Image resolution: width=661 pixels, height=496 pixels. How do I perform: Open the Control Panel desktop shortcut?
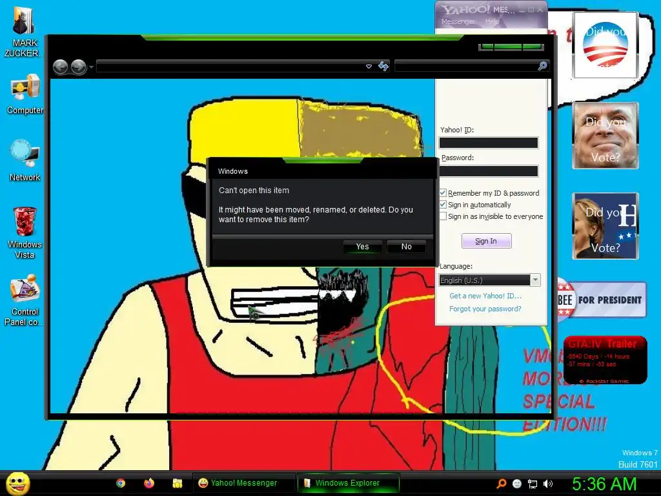pos(25,300)
